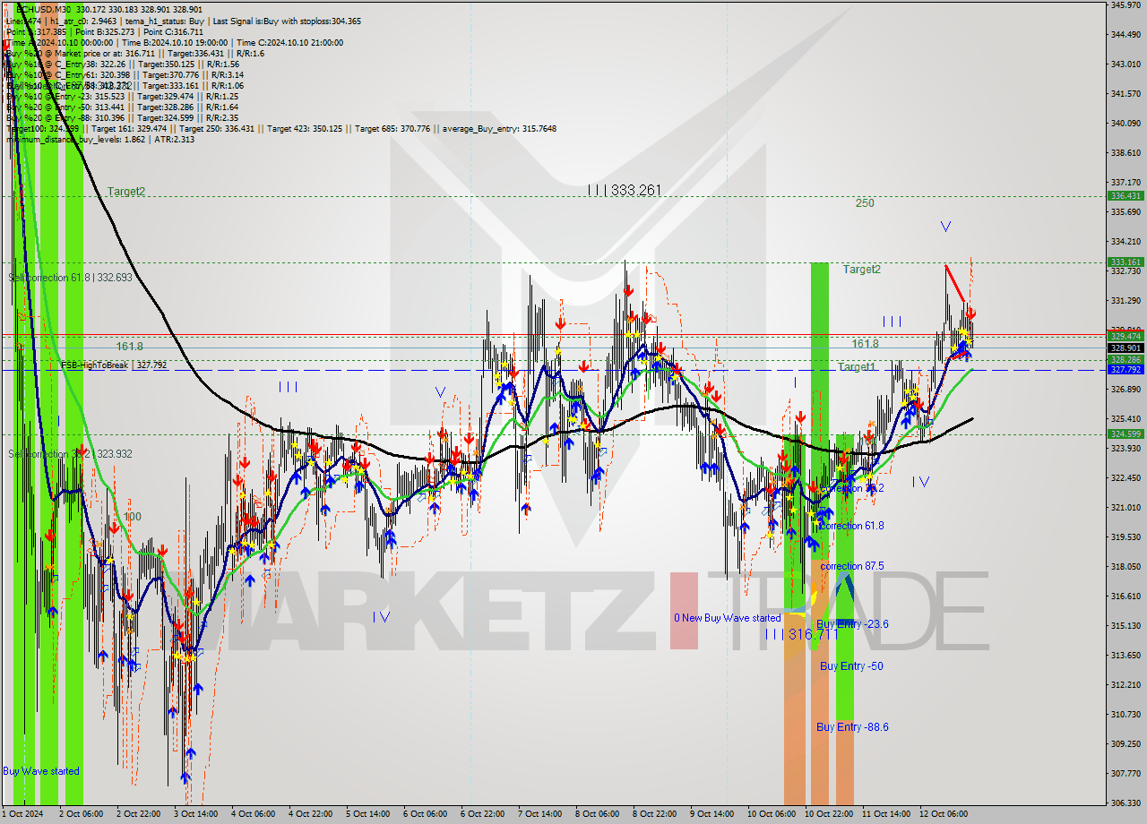Click the 'I V' wave label near 5 Oct
This screenshot has height=824, width=1147.
pyautogui.click(x=382, y=616)
